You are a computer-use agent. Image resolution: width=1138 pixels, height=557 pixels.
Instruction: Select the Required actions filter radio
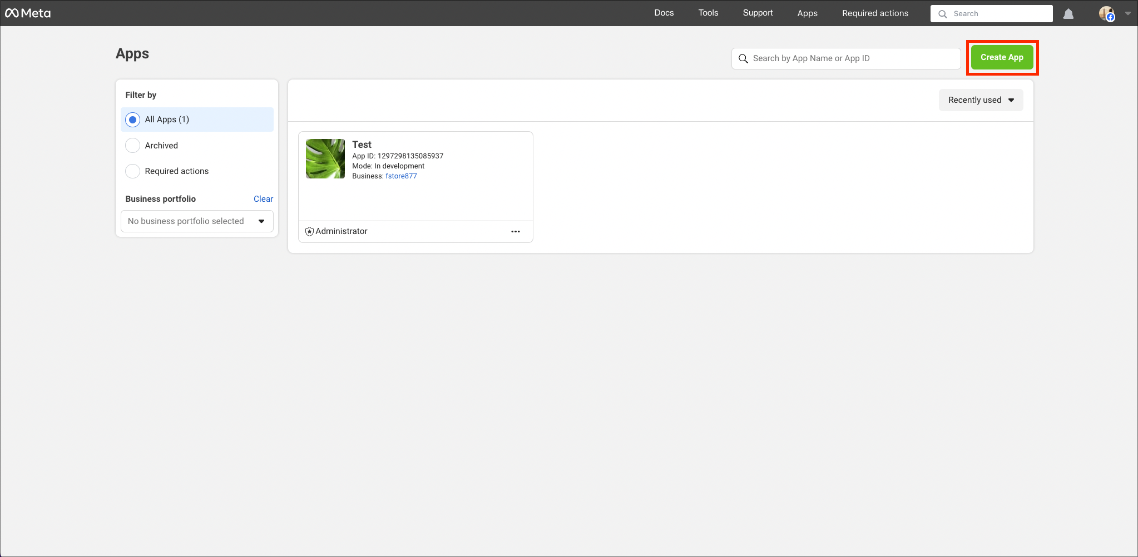click(132, 171)
